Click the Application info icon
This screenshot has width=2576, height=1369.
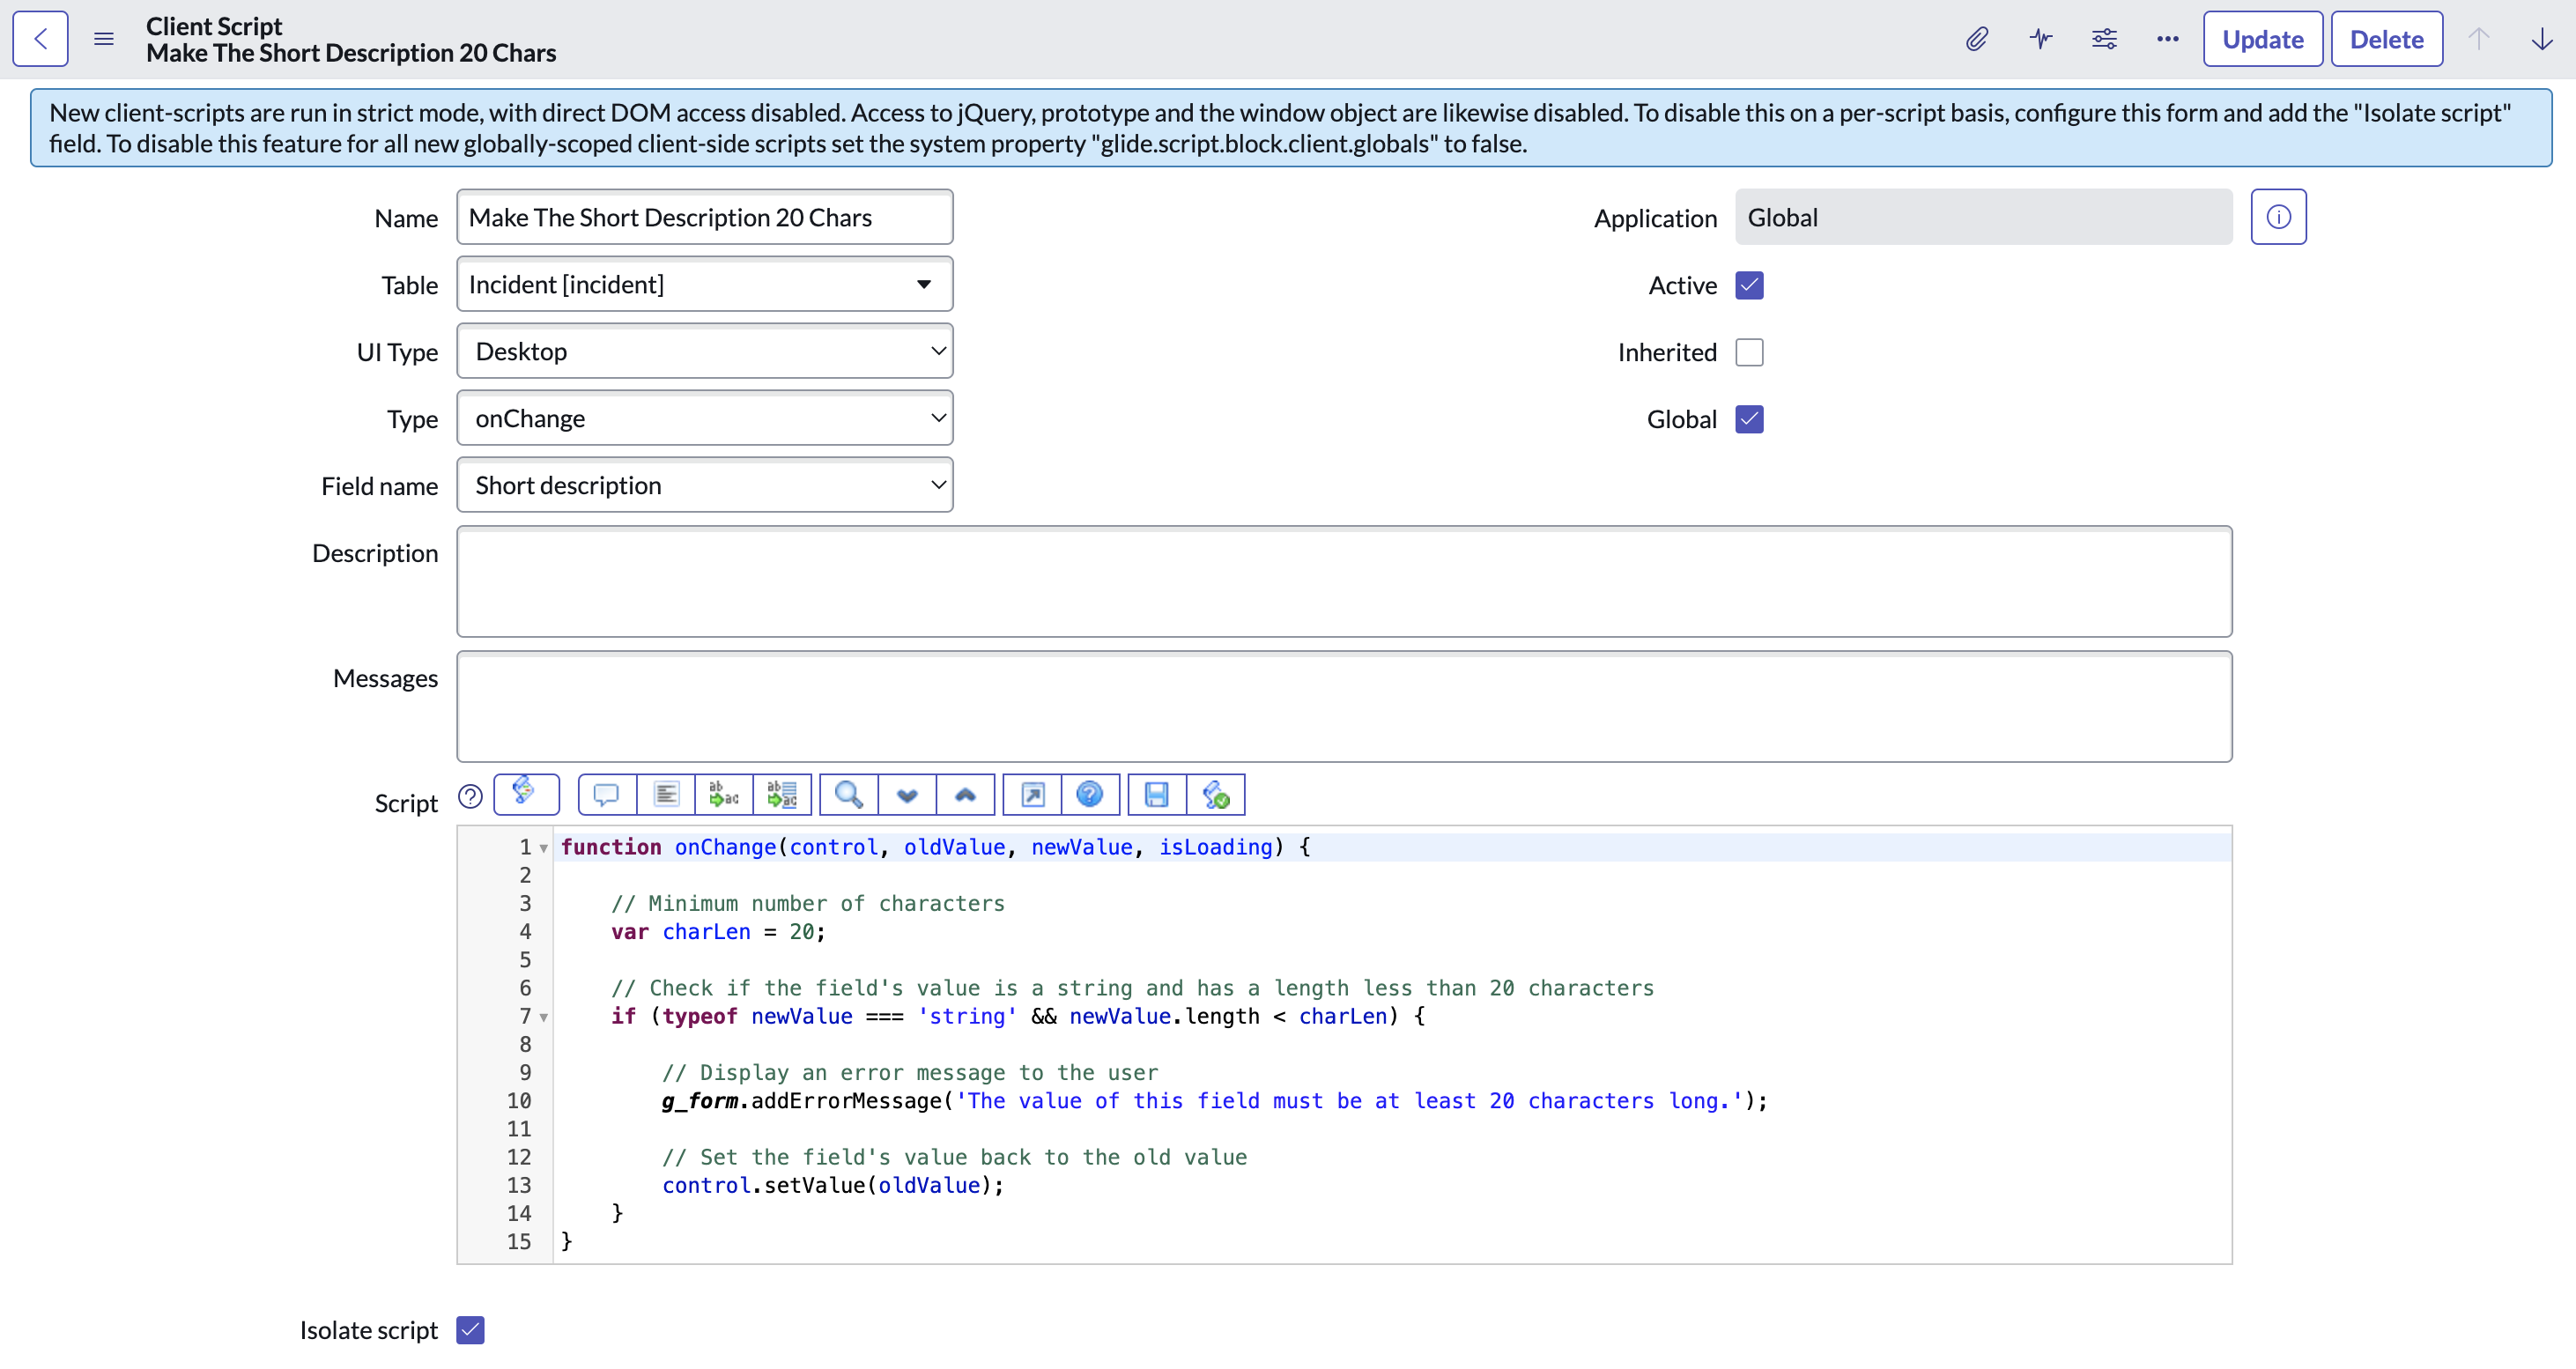click(x=2278, y=217)
